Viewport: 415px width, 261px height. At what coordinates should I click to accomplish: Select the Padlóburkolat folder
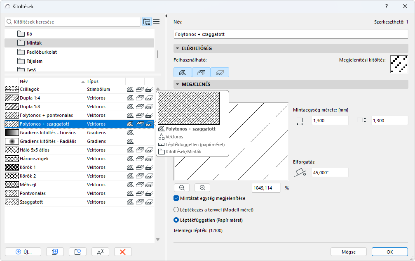click(42, 52)
